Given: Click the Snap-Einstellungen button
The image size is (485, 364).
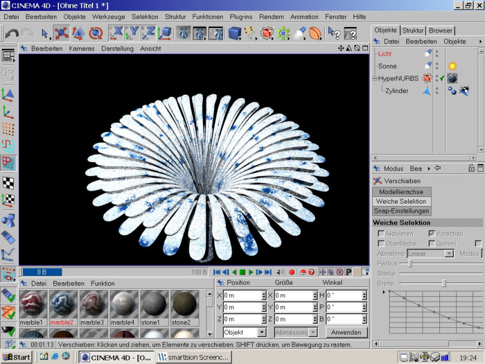Looking at the screenshot, I should 402,211.
